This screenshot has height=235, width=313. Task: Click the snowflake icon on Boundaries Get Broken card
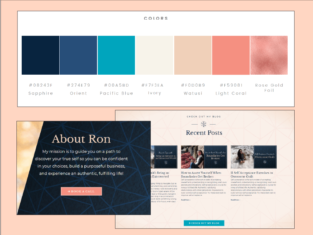[x=215, y=163]
